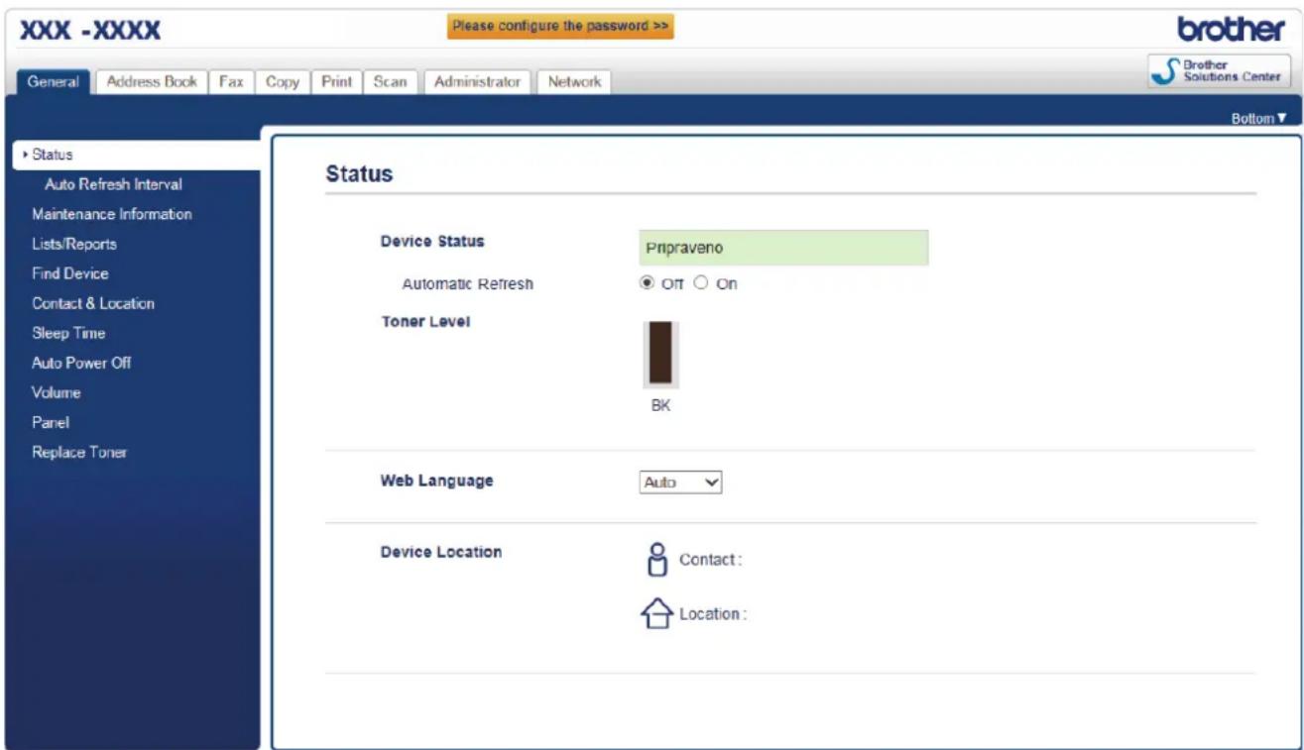The height and width of the screenshot is (750, 1304).
Task: Click the Contact person icon
Action: pos(658,559)
